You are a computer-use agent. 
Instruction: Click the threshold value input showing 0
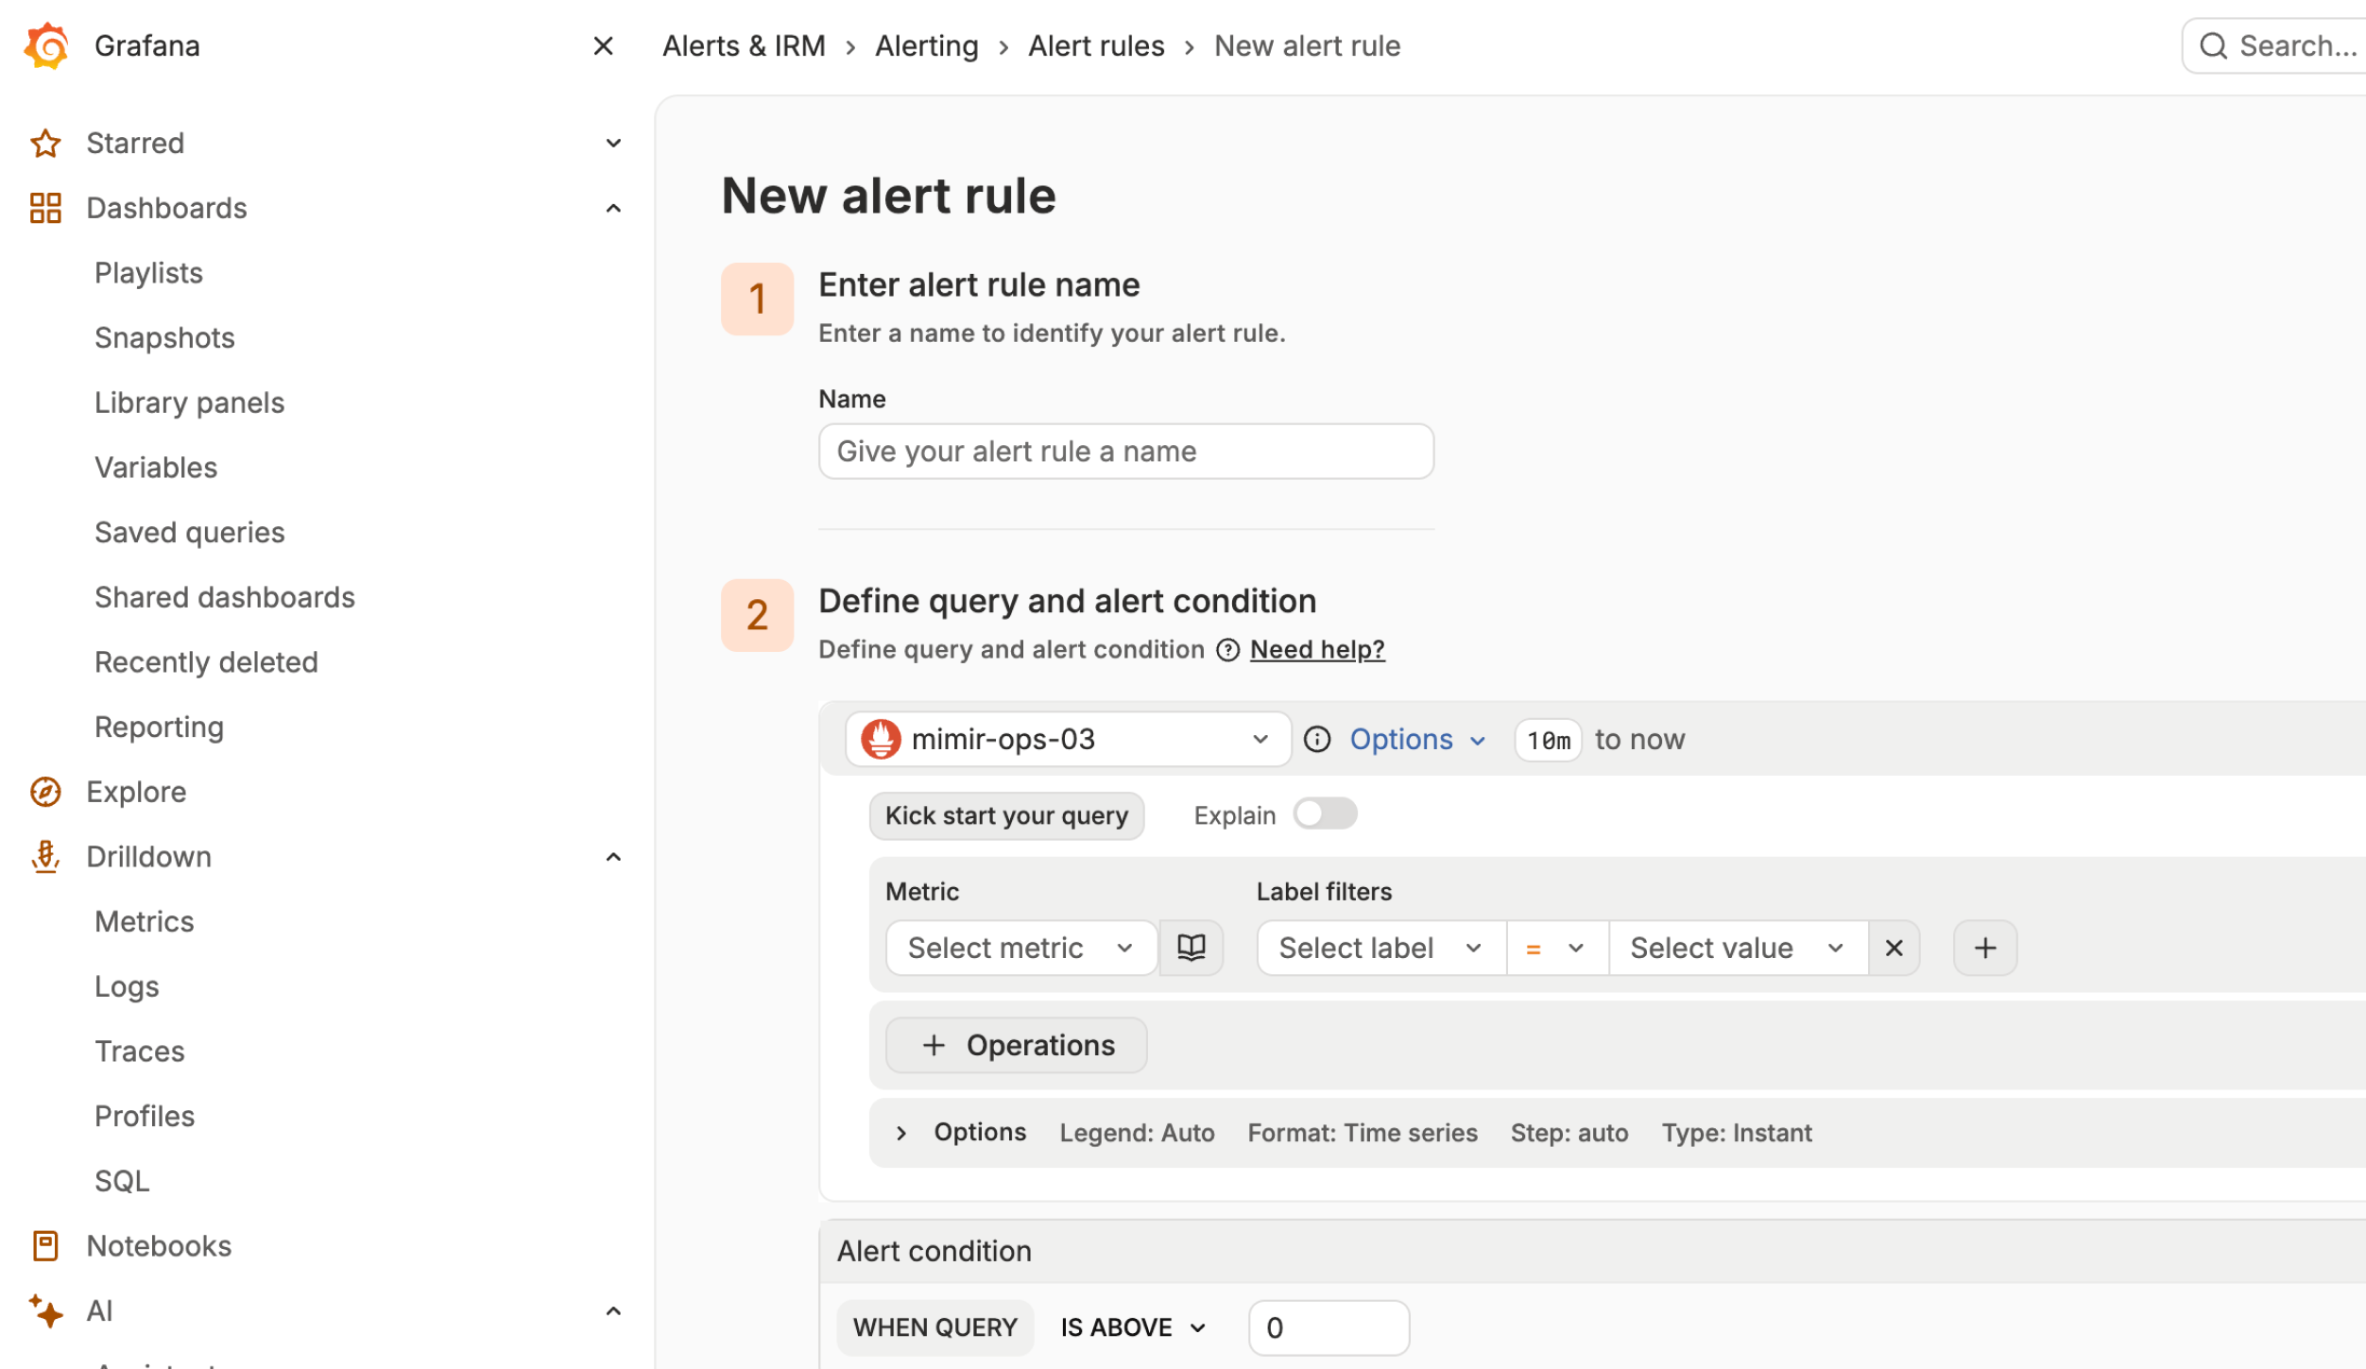click(1329, 1327)
